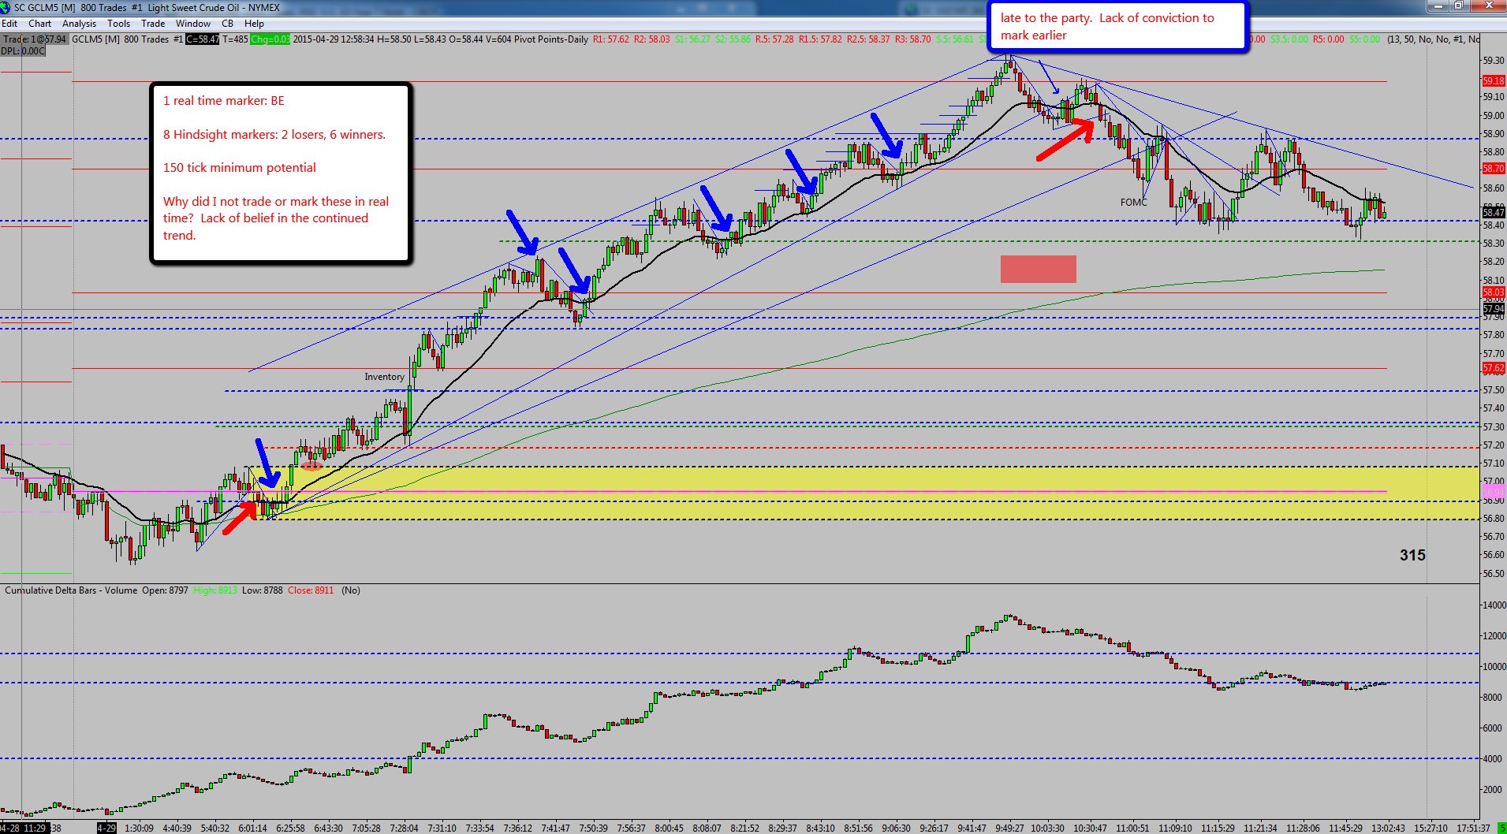Click the Pivot Points-Daily study label

[551, 39]
